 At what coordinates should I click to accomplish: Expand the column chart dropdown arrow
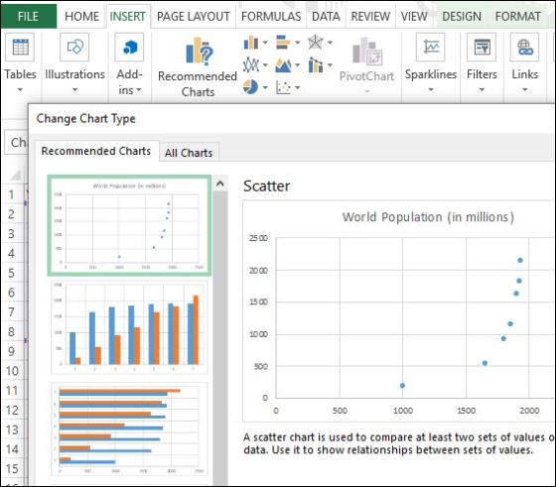click(x=265, y=43)
